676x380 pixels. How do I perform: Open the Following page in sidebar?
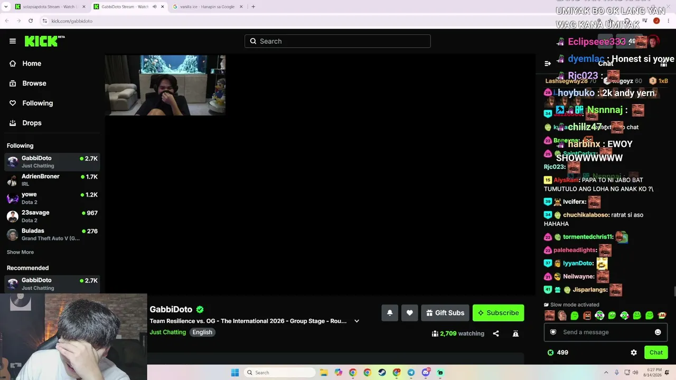tap(31, 103)
